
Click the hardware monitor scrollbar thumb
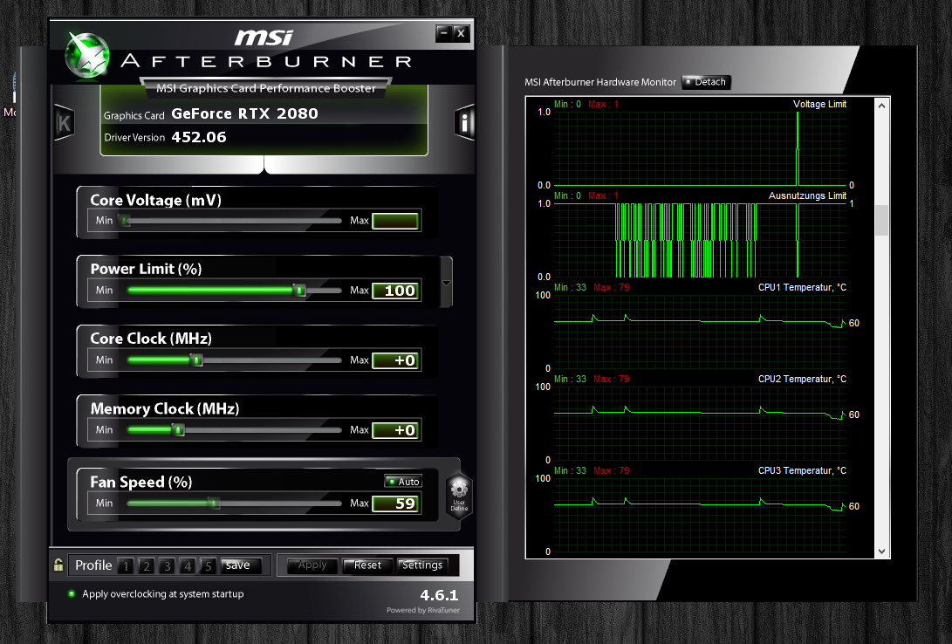[x=881, y=220]
